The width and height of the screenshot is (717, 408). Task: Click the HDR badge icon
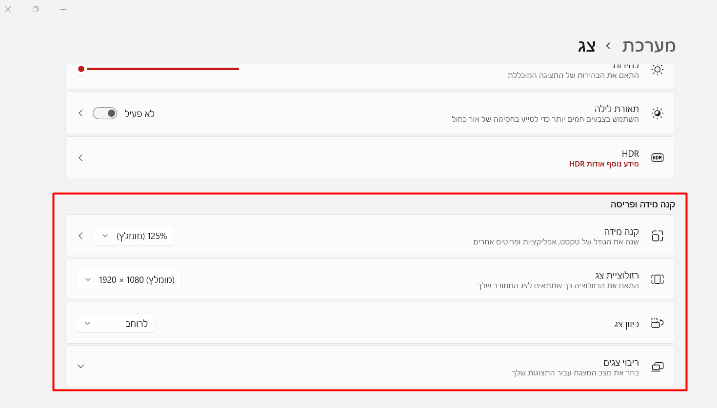pyautogui.click(x=657, y=158)
